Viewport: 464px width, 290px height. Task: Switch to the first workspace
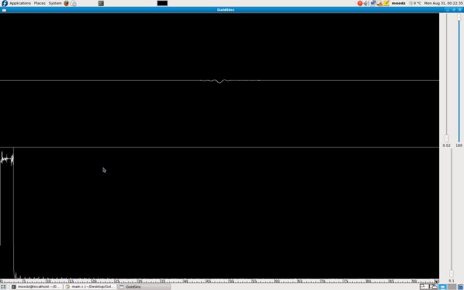coord(425,287)
